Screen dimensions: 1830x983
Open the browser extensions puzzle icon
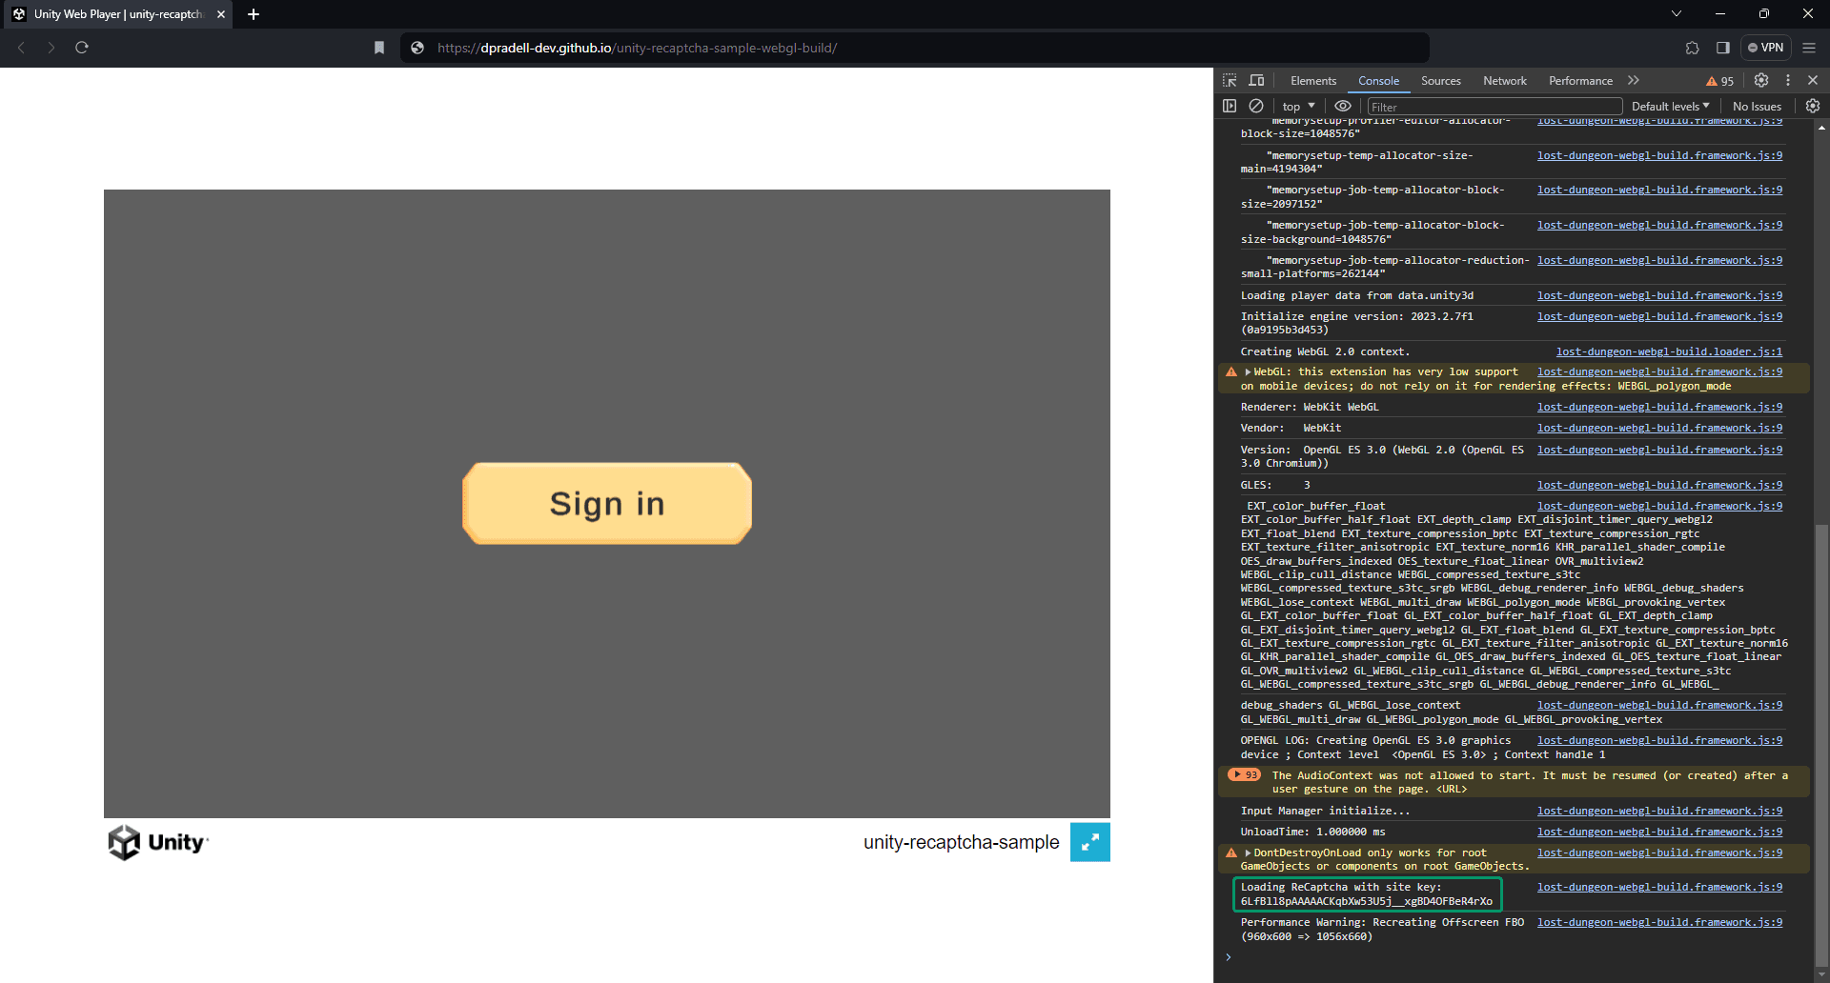1693,48
